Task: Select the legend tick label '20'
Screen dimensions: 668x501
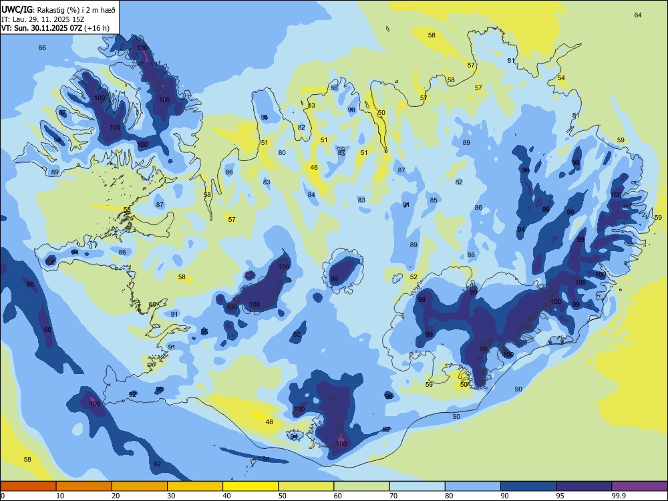Action: point(116,496)
